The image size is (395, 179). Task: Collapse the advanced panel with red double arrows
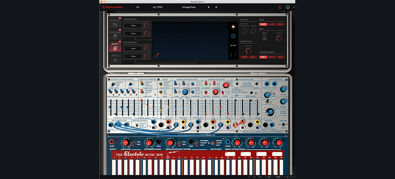279,7
